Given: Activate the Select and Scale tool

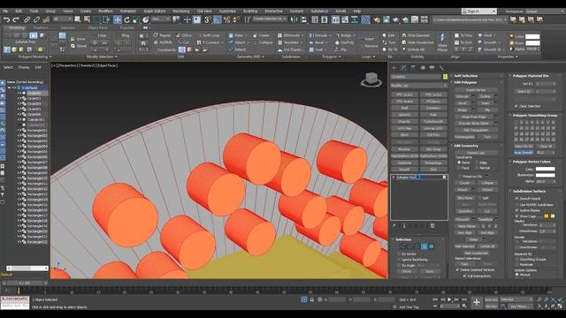Looking at the screenshot, I should point(136,19).
